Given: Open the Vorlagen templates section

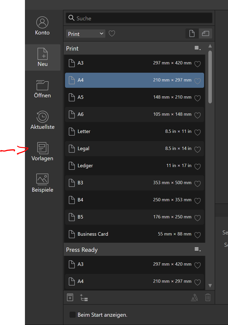Looking at the screenshot, I should click(42, 151).
